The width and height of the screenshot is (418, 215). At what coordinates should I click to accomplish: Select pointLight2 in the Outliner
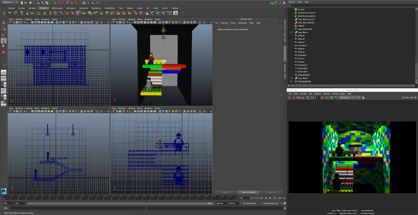(x=302, y=72)
